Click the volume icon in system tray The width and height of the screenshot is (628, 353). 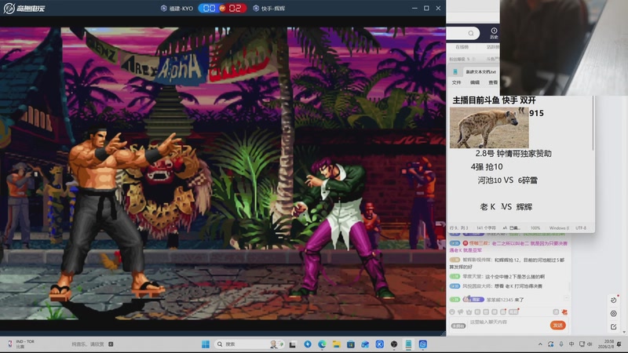tap(590, 344)
